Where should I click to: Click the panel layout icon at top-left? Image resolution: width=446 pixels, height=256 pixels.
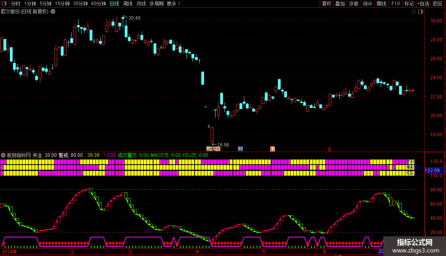[x=4, y=4]
